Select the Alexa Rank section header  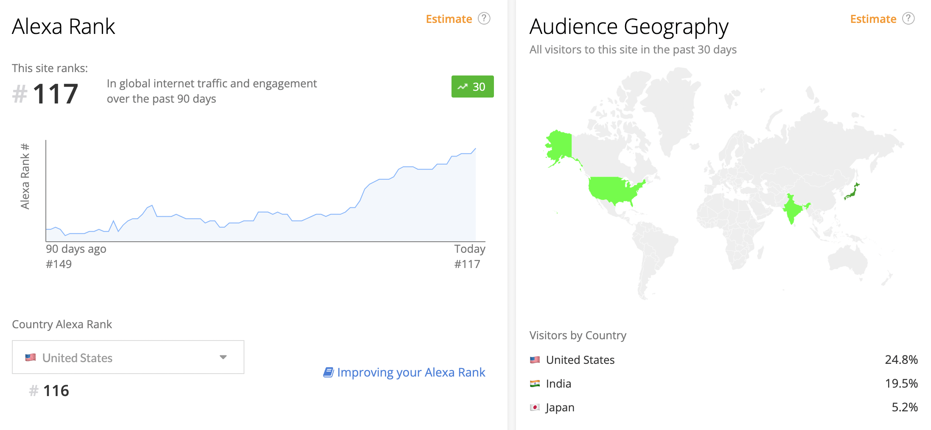click(x=63, y=26)
